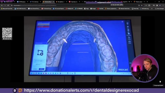Switch to the Все файлы tab

(61, 2)
